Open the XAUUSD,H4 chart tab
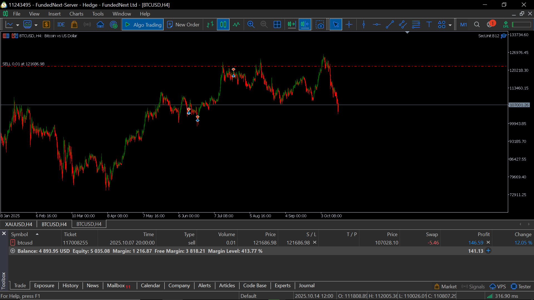Viewport: 534px width, 300px height. coord(19,224)
